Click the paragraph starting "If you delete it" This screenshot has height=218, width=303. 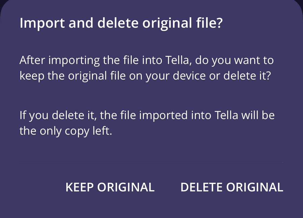(x=147, y=123)
